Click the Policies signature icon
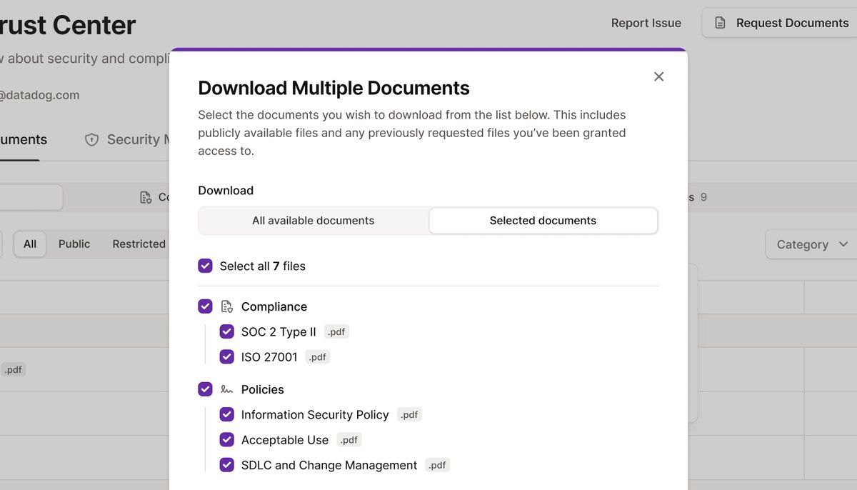 227,389
